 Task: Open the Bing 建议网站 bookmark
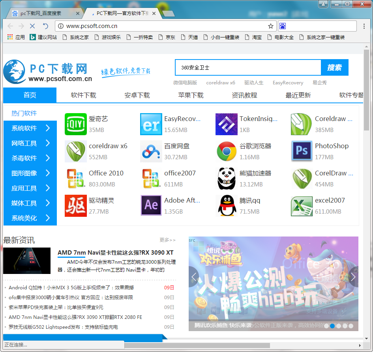43,37
